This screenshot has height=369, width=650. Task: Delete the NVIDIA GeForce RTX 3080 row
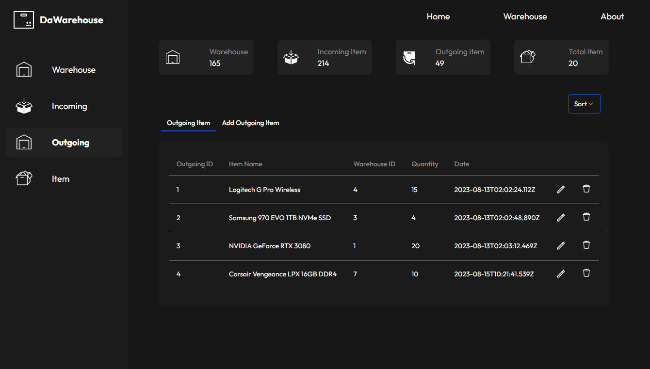pyautogui.click(x=586, y=245)
